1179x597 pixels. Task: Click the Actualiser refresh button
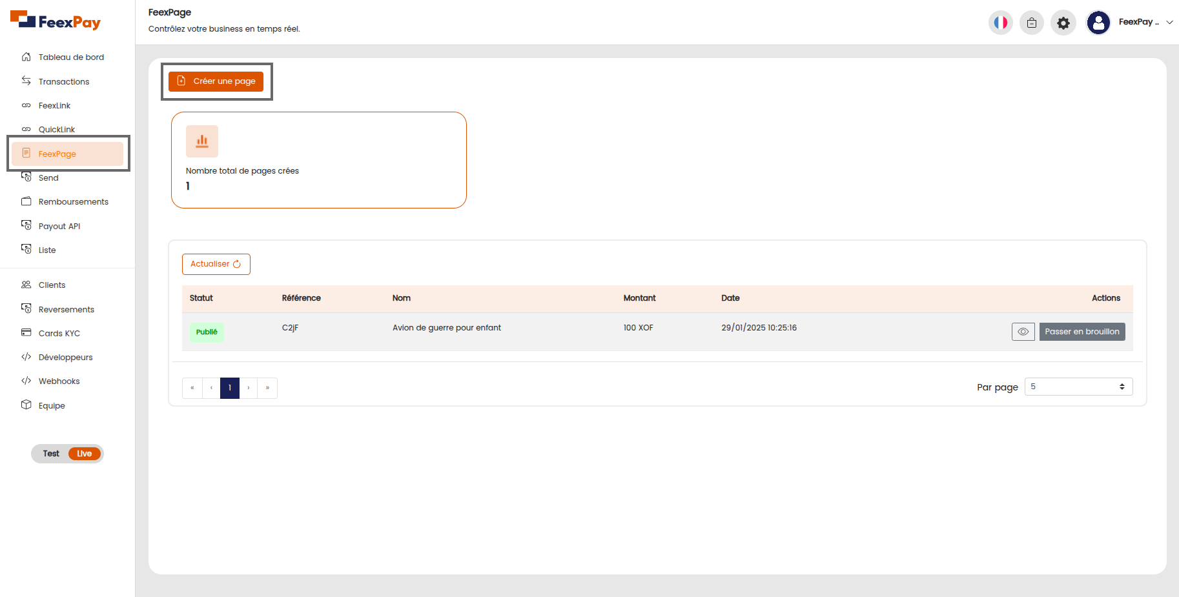pyautogui.click(x=216, y=264)
